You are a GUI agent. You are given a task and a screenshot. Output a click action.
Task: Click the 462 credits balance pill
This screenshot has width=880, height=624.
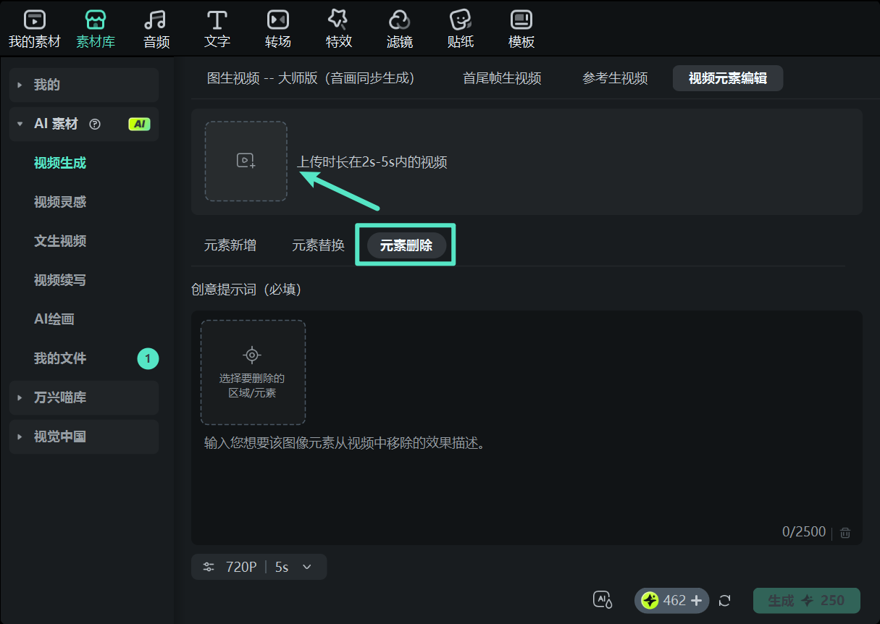click(x=671, y=600)
